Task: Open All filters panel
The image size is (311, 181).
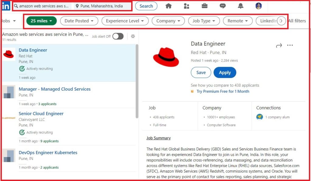Action: pyautogui.click(x=297, y=21)
